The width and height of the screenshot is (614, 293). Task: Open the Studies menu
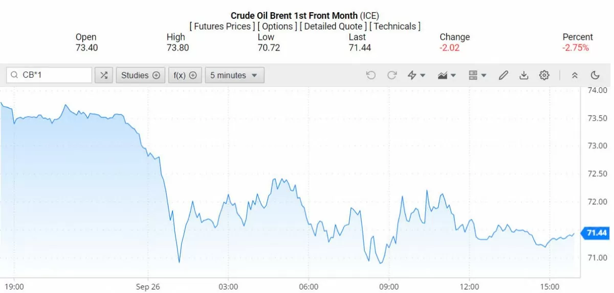140,76
